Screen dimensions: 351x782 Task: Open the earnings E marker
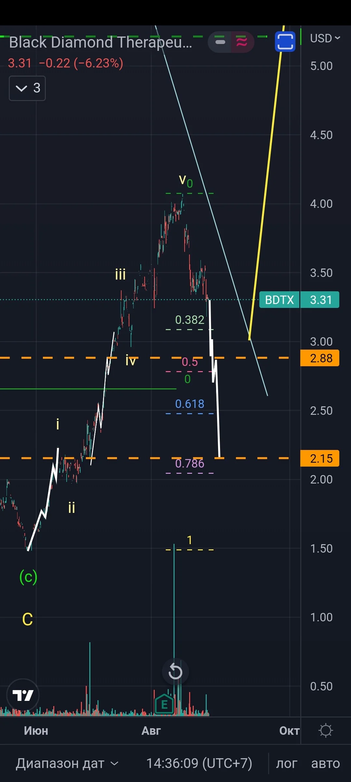[x=164, y=705]
